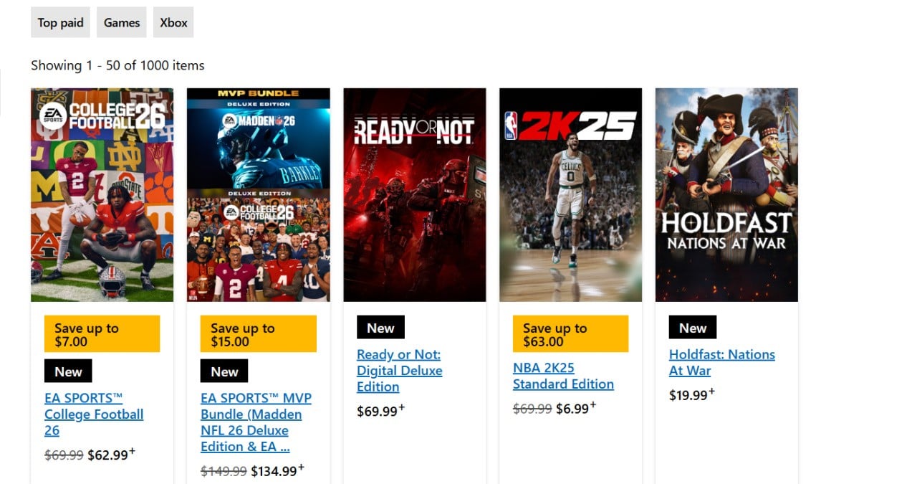
Task: Click the Top paid filter tag
Action: tap(60, 22)
